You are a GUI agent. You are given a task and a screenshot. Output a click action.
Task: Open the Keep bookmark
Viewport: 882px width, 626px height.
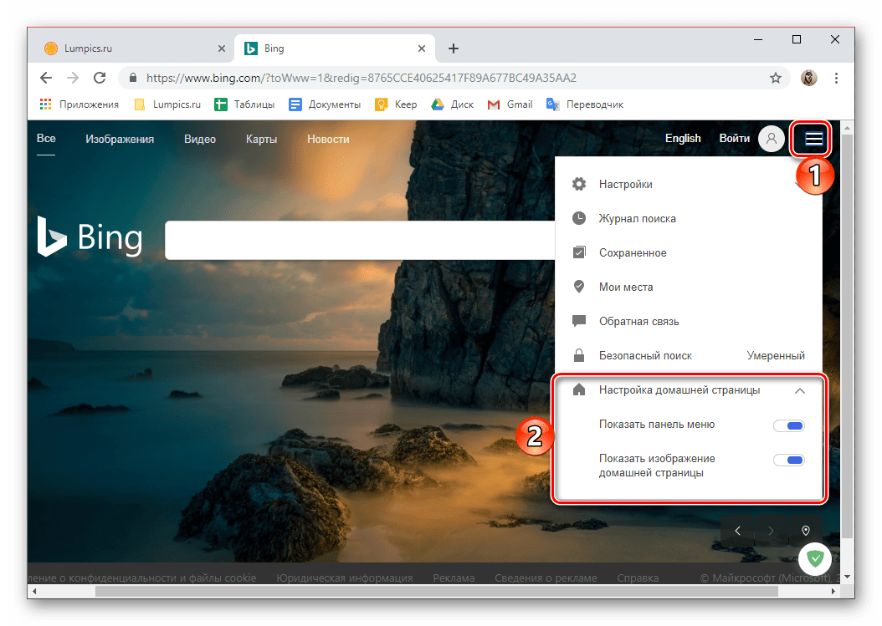[396, 104]
